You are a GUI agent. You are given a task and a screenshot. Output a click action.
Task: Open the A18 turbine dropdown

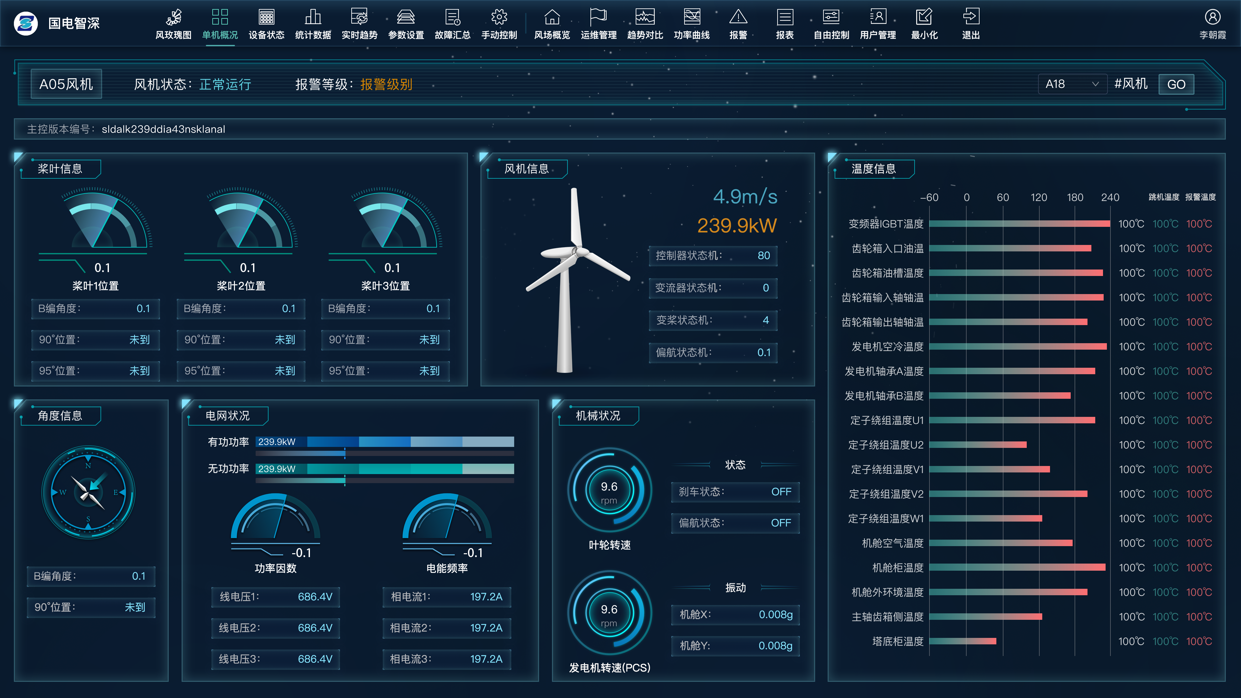click(x=1072, y=84)
